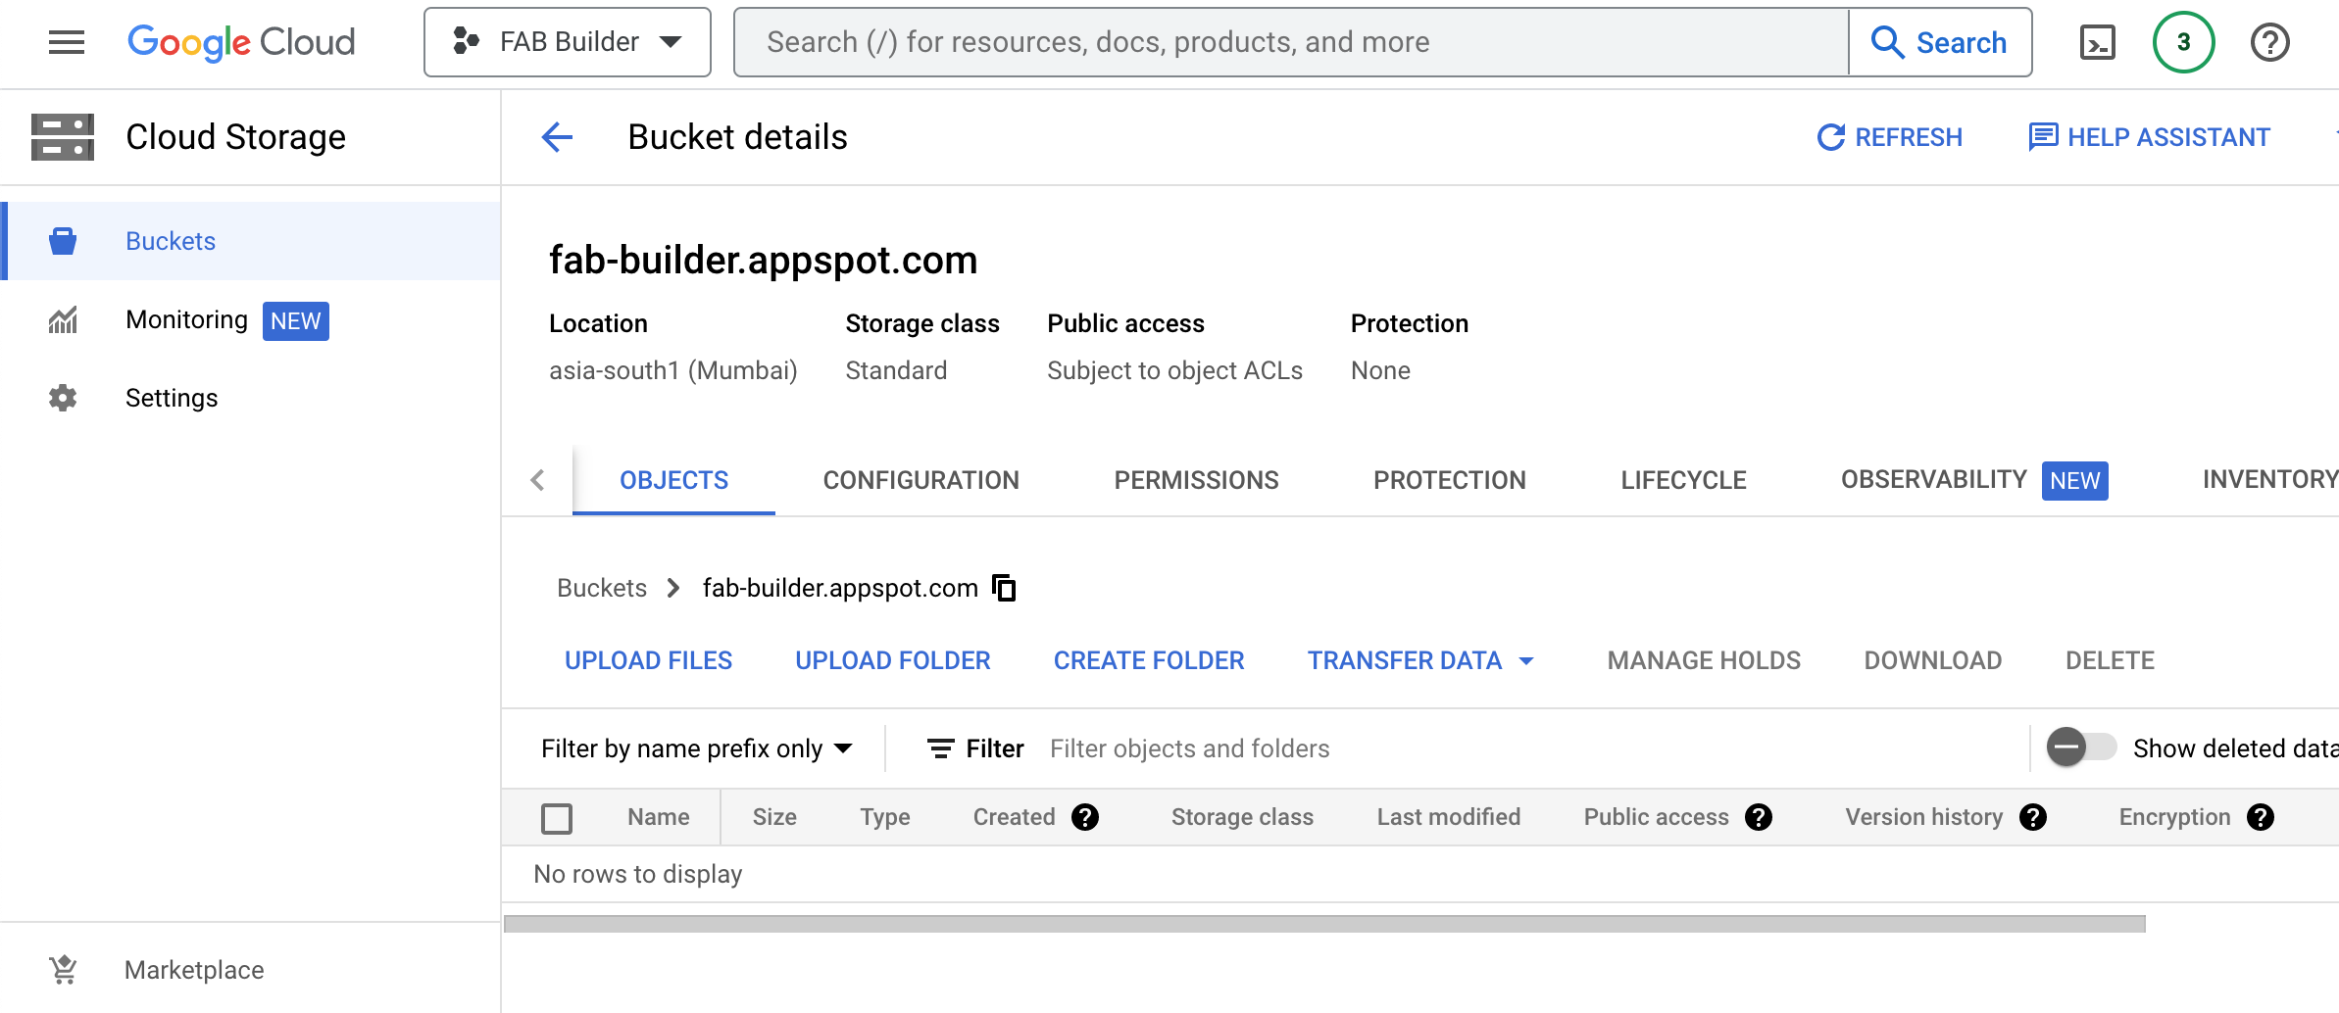
Task: Open Filter by name prefix only dropdown
Action: pos(697,748)
